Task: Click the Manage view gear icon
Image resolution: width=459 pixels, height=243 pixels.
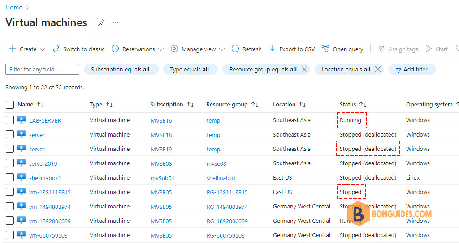Action: [174, 49]
